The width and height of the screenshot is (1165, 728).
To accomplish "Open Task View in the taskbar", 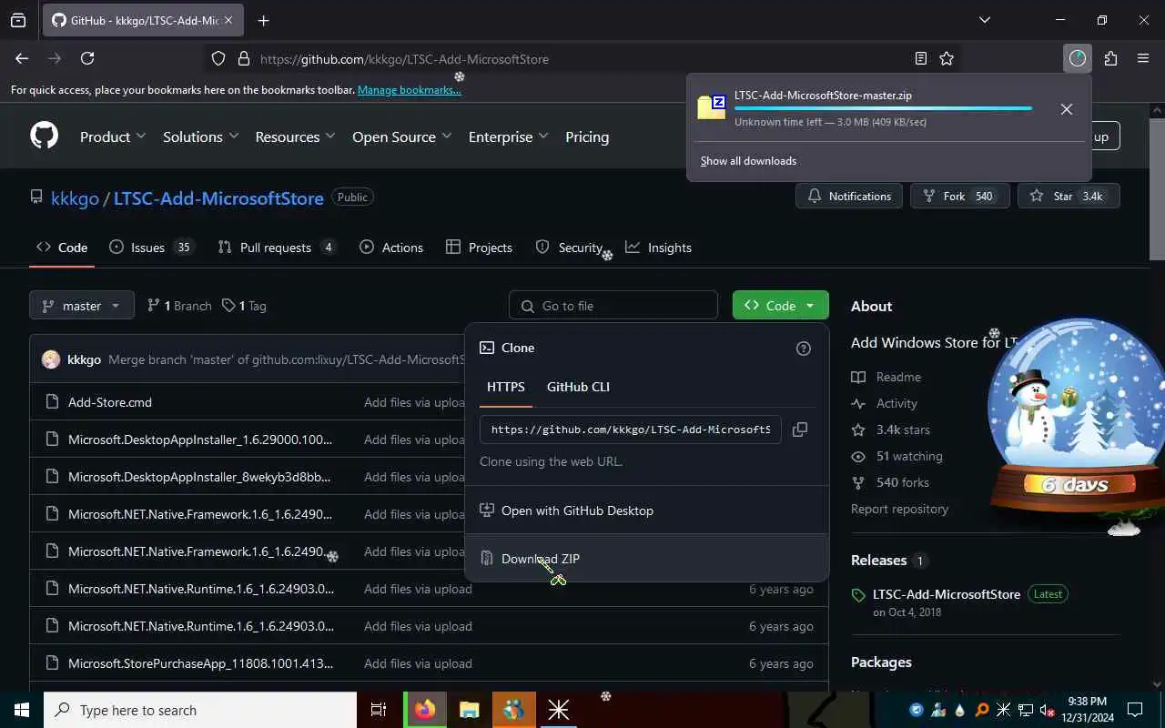I will click(379, 710).
